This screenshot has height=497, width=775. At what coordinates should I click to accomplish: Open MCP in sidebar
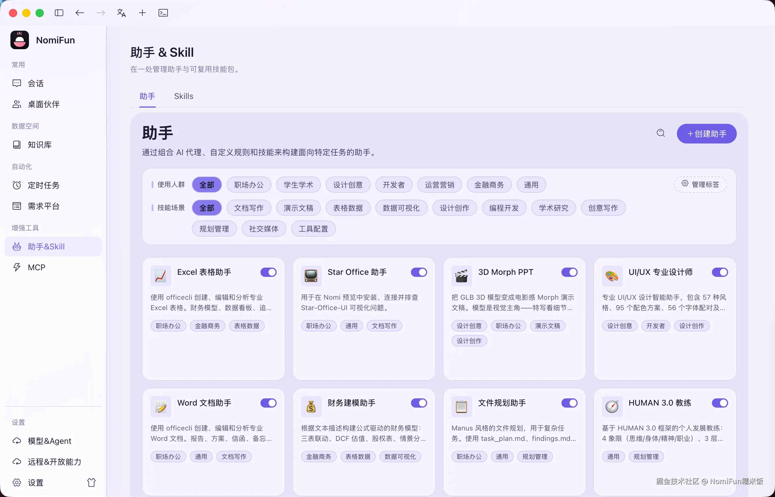[53, 268]
